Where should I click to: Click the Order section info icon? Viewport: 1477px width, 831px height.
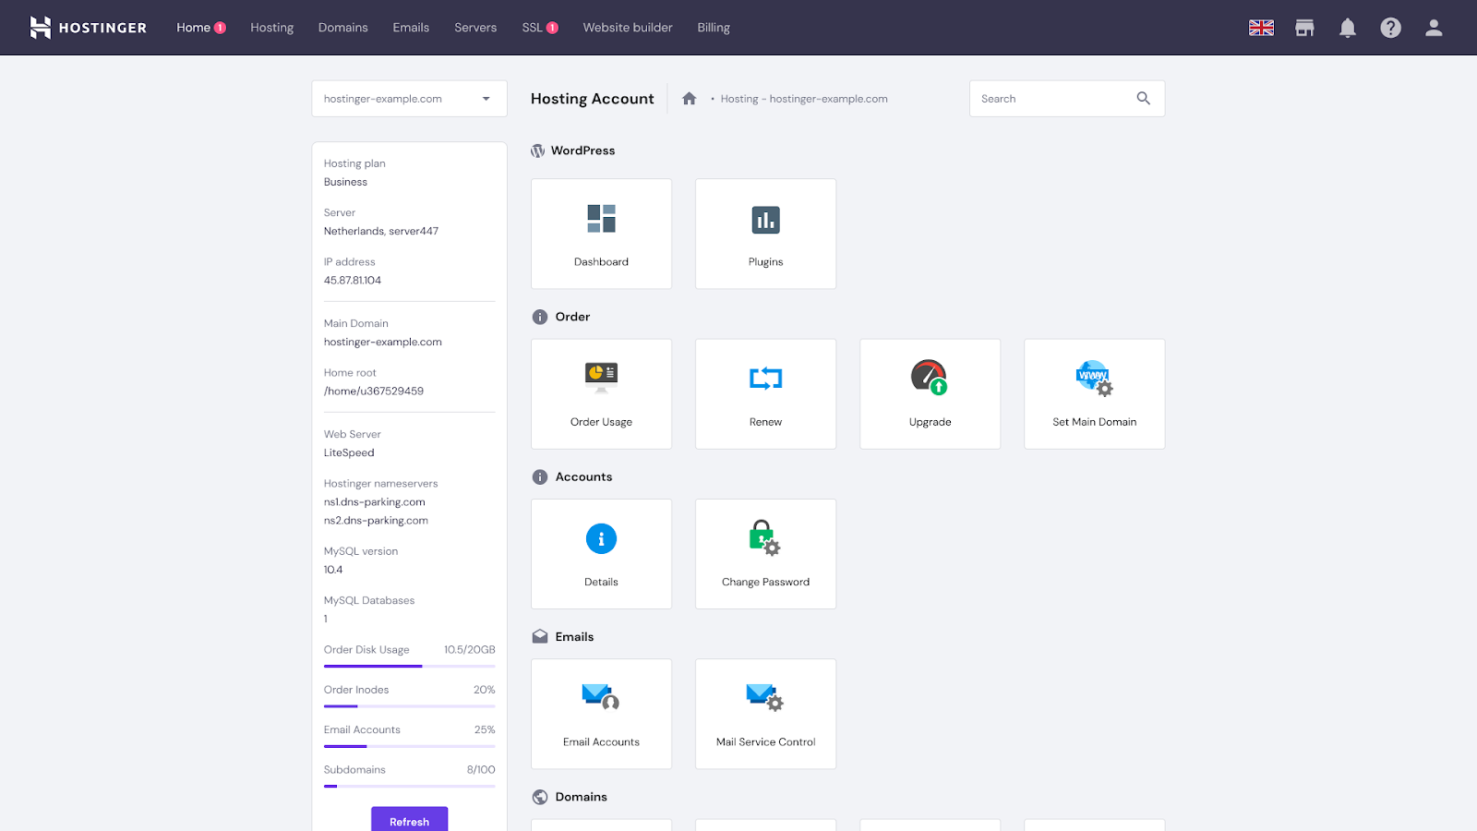(540, 317)
